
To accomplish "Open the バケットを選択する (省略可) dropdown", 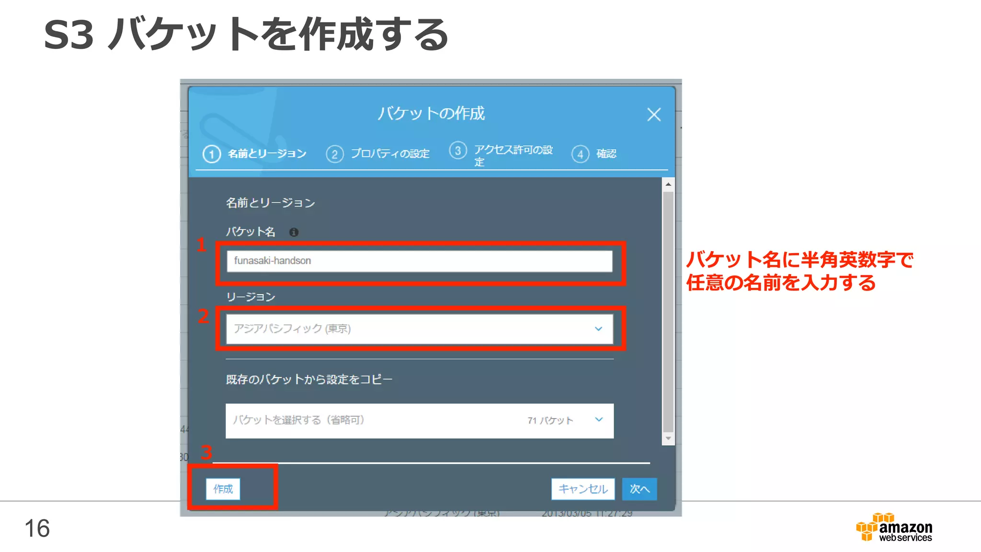I will (x=420, y=421).
